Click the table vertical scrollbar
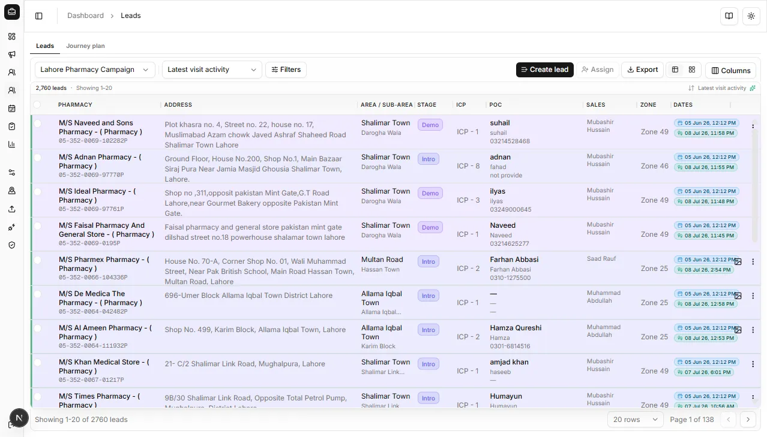 (x=756, y=180)
